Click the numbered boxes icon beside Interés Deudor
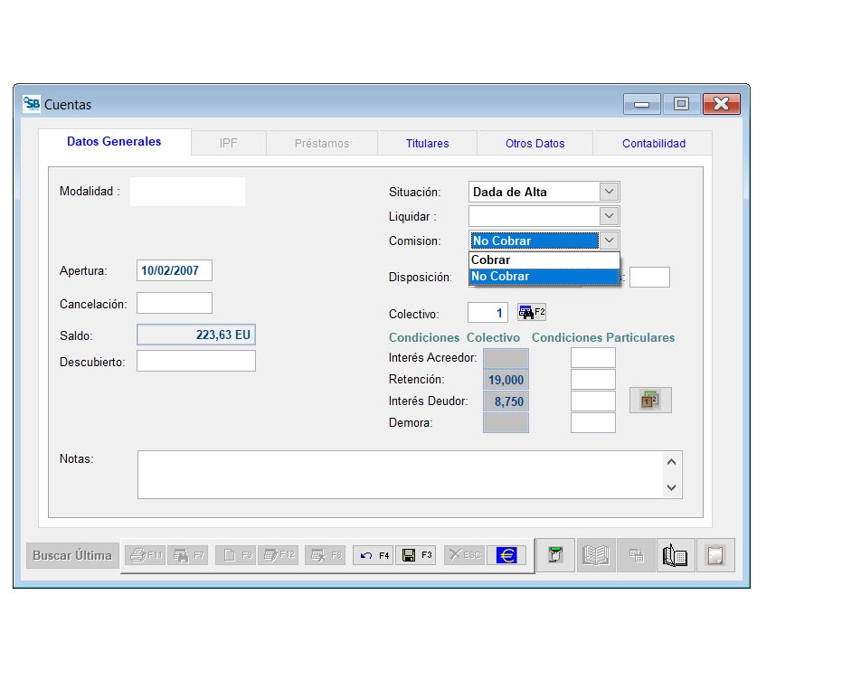Image resolution: width=842 pixels, height=689 pixels. [x=650, y=400]
